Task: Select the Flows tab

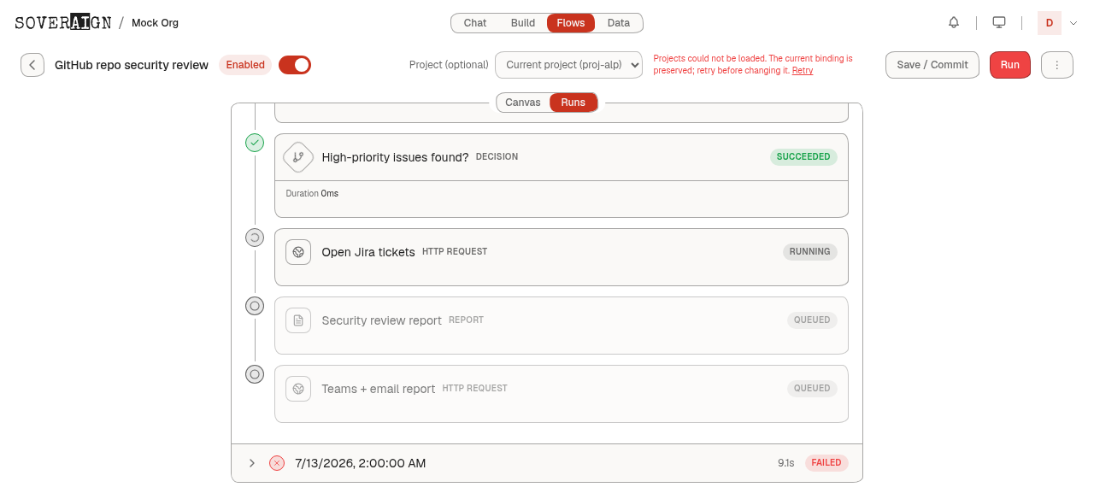Action: [x=571, y=23]
